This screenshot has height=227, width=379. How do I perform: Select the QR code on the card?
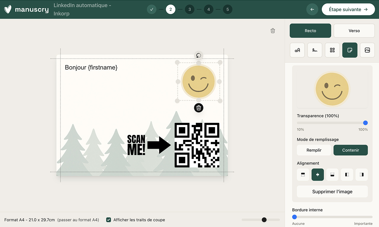[197, 145]
